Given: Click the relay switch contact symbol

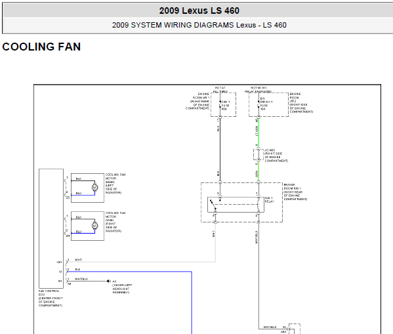Looking at the screenshot, I should [213, 205].
